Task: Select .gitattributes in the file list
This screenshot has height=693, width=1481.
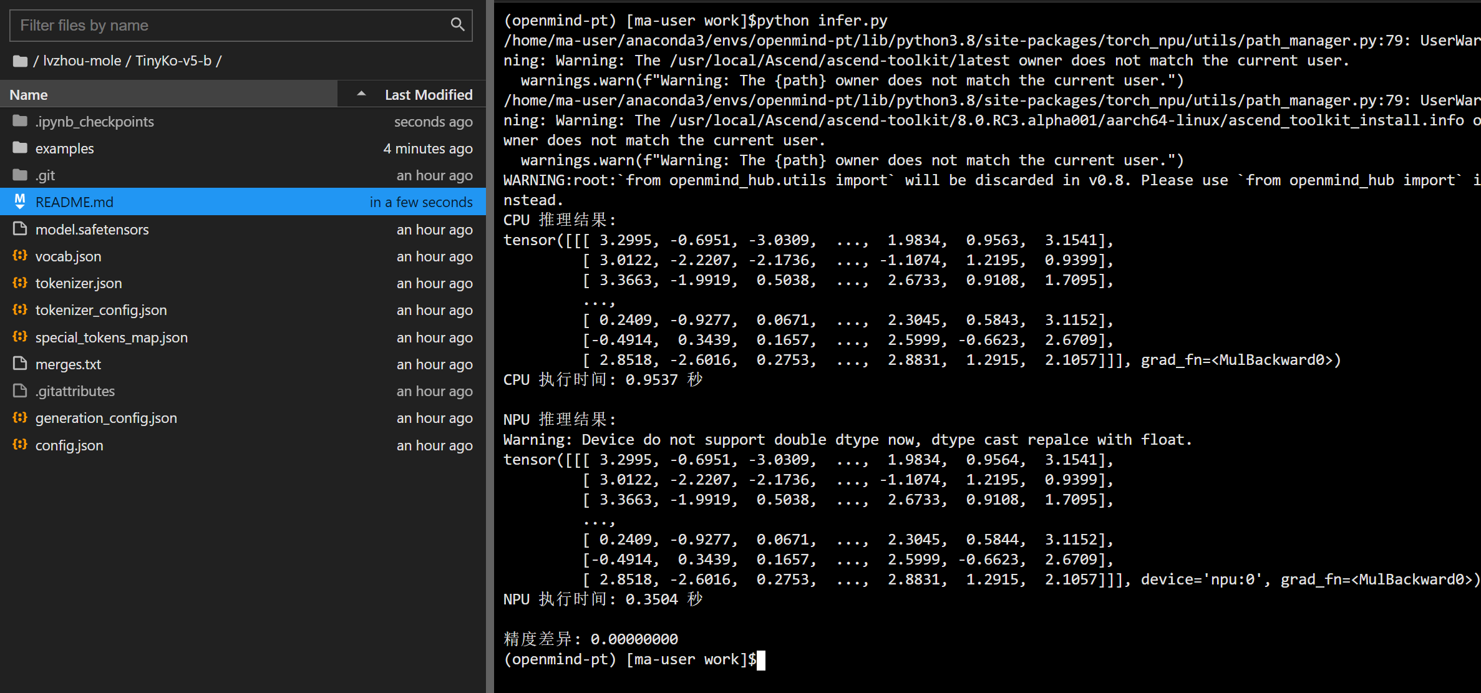Action: coord(75,391)
